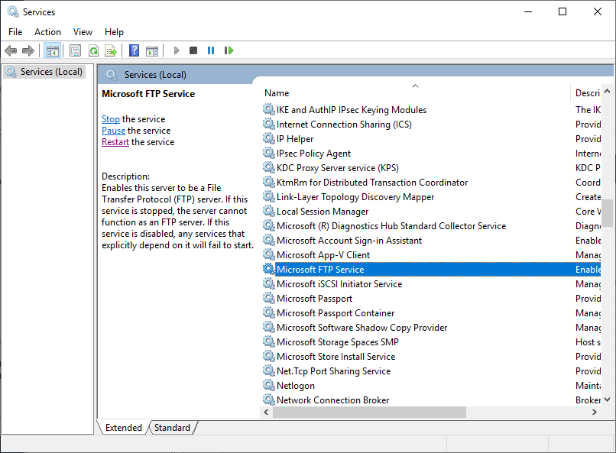
Task: Click the vertical scrollbar thumb
Action: point(608,213)
